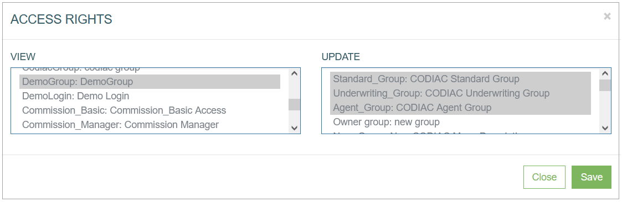Click the VIEW scrollbar track above the thumb
Image resolution: width=622 pixels, height=202 pixels.
tap(294, 88)
